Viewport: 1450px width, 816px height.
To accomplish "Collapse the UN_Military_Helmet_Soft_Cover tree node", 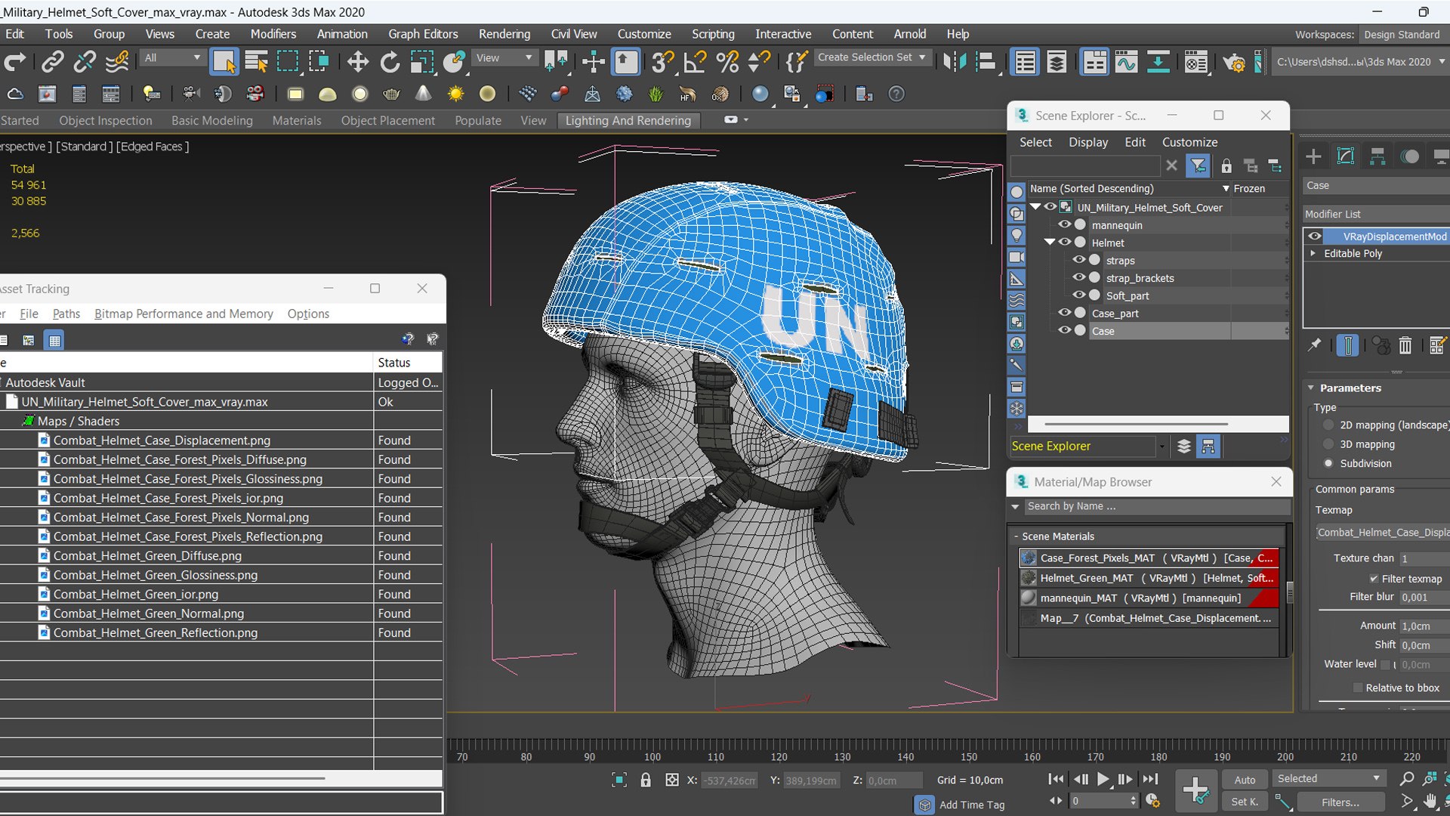I will (1036, 206).
